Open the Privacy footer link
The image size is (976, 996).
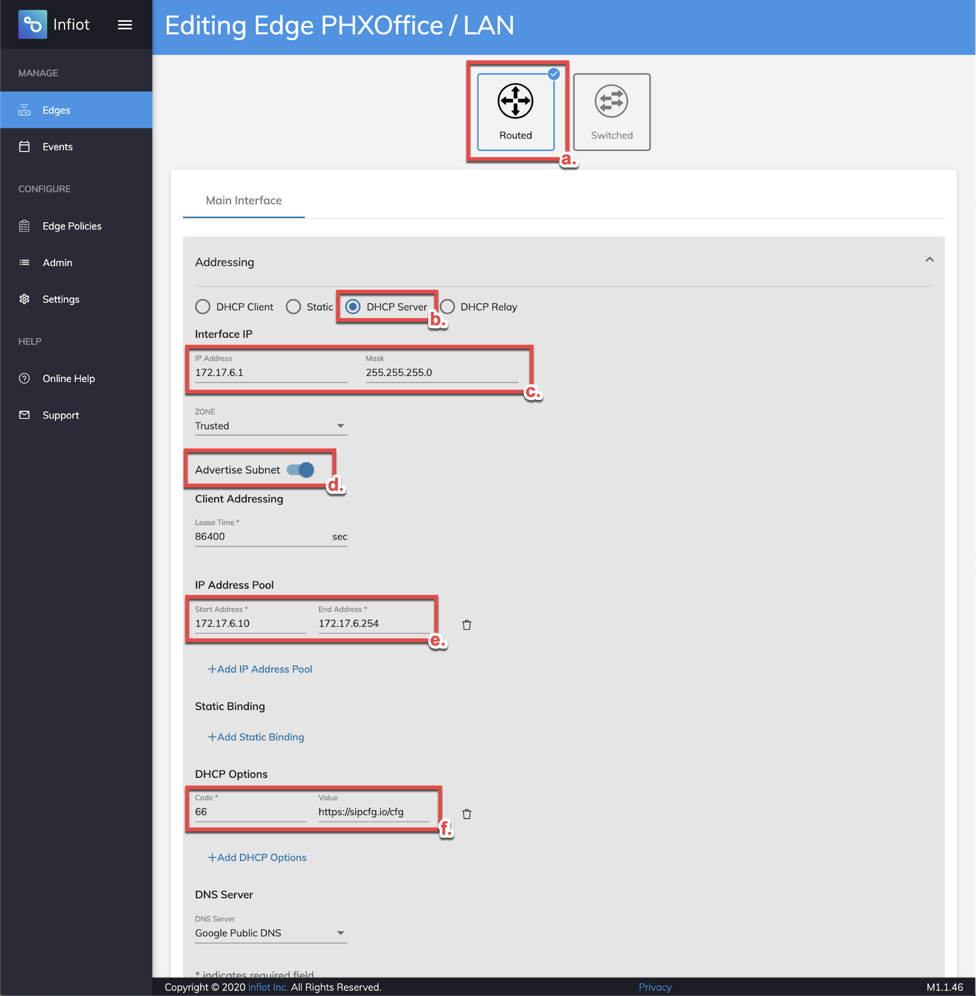655,987
